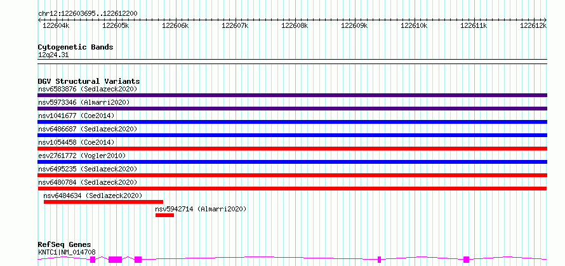565x266 pixels.
Task: Click the nsv6583876 (Sedlazeck2020) variant label
Action: coord(88,89)
